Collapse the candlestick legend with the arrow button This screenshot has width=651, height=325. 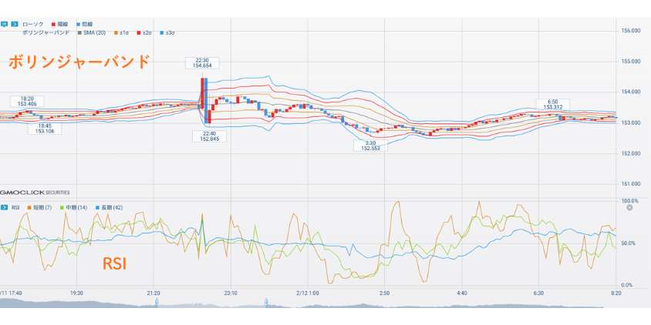pos(14,25)
